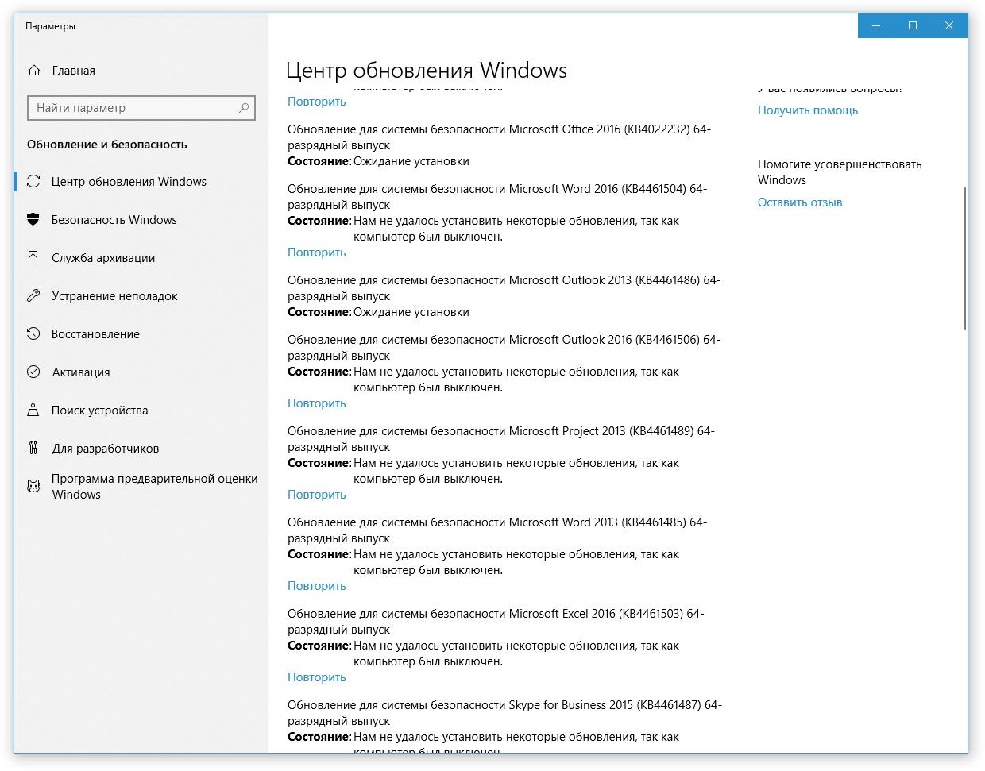985x771 pixels.
Task: Click the Помогите усовершенствовать Windows text
Action: coord(840,172)
